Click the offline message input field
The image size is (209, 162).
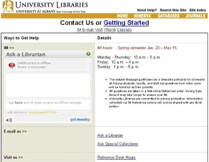pyautogui.click(x=48, y=104)
